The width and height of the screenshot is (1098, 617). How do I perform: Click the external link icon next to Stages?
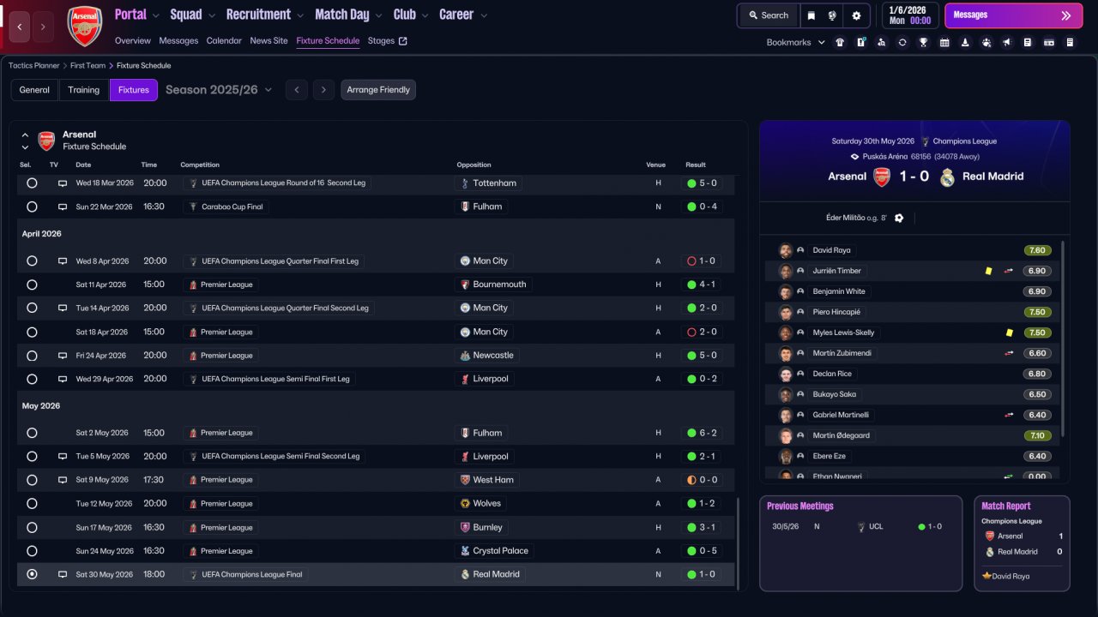click(403, 41)
